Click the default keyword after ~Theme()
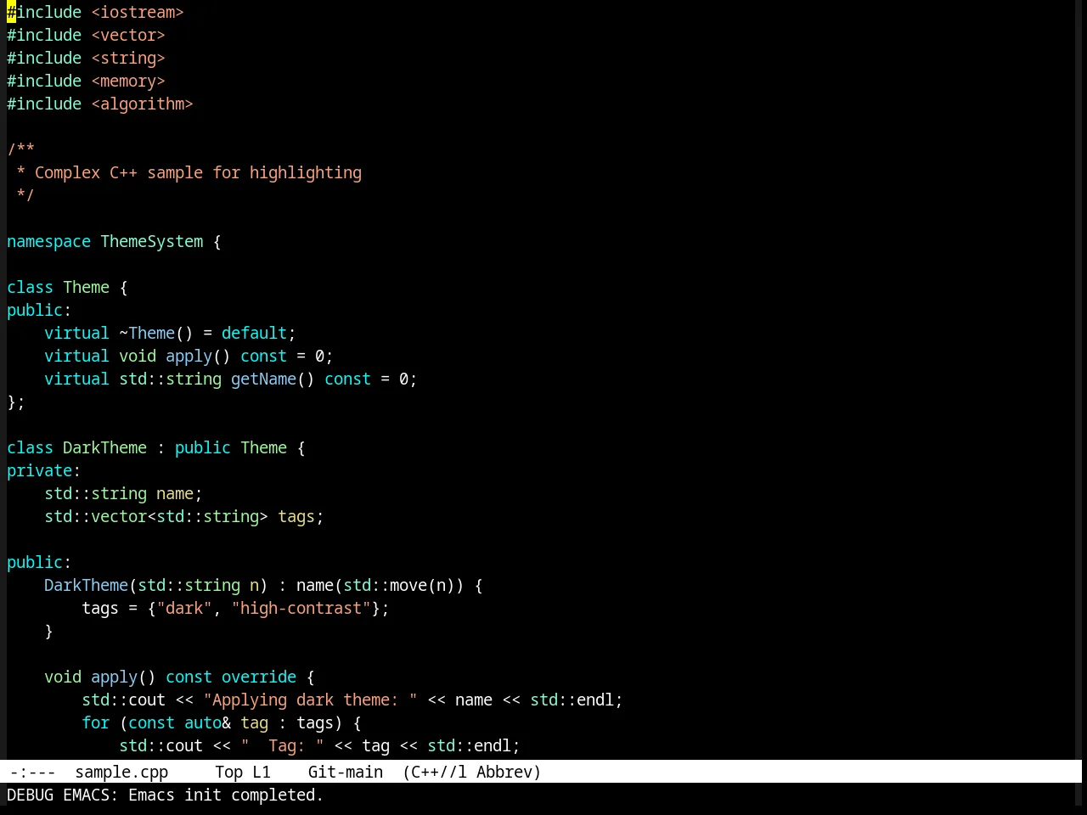The height and width of the screenshot is (815, 1087). [x=254, y=333]
